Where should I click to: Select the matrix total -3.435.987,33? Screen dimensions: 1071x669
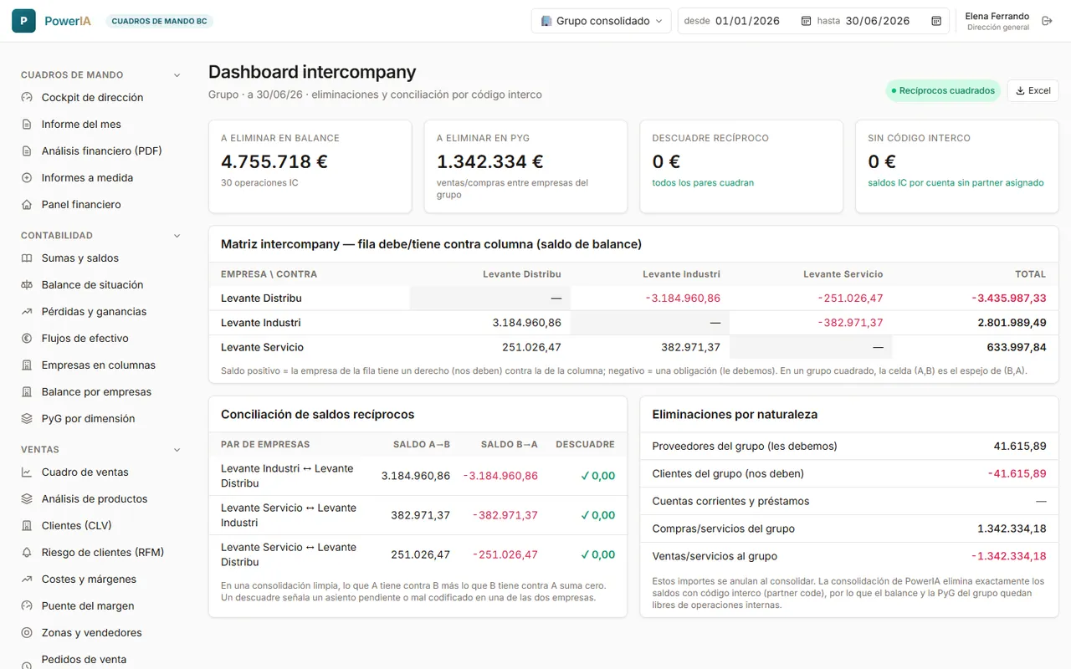1009,298
